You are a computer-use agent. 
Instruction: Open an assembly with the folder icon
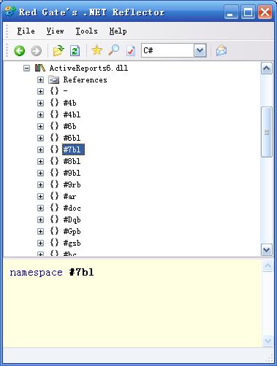[x=58, y=51]
